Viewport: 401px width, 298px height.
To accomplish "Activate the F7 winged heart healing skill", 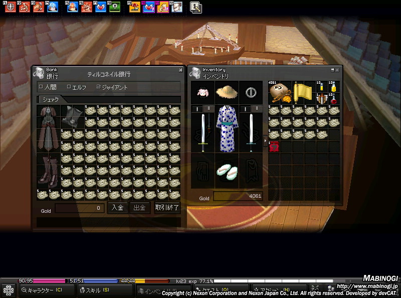I will tap(101, 7).
